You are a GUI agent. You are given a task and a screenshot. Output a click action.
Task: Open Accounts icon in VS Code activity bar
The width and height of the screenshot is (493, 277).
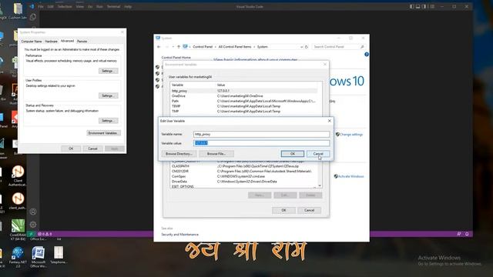point(33,212)
